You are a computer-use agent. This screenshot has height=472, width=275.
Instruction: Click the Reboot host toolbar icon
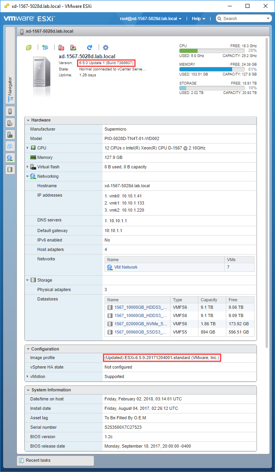coord(73,48)
